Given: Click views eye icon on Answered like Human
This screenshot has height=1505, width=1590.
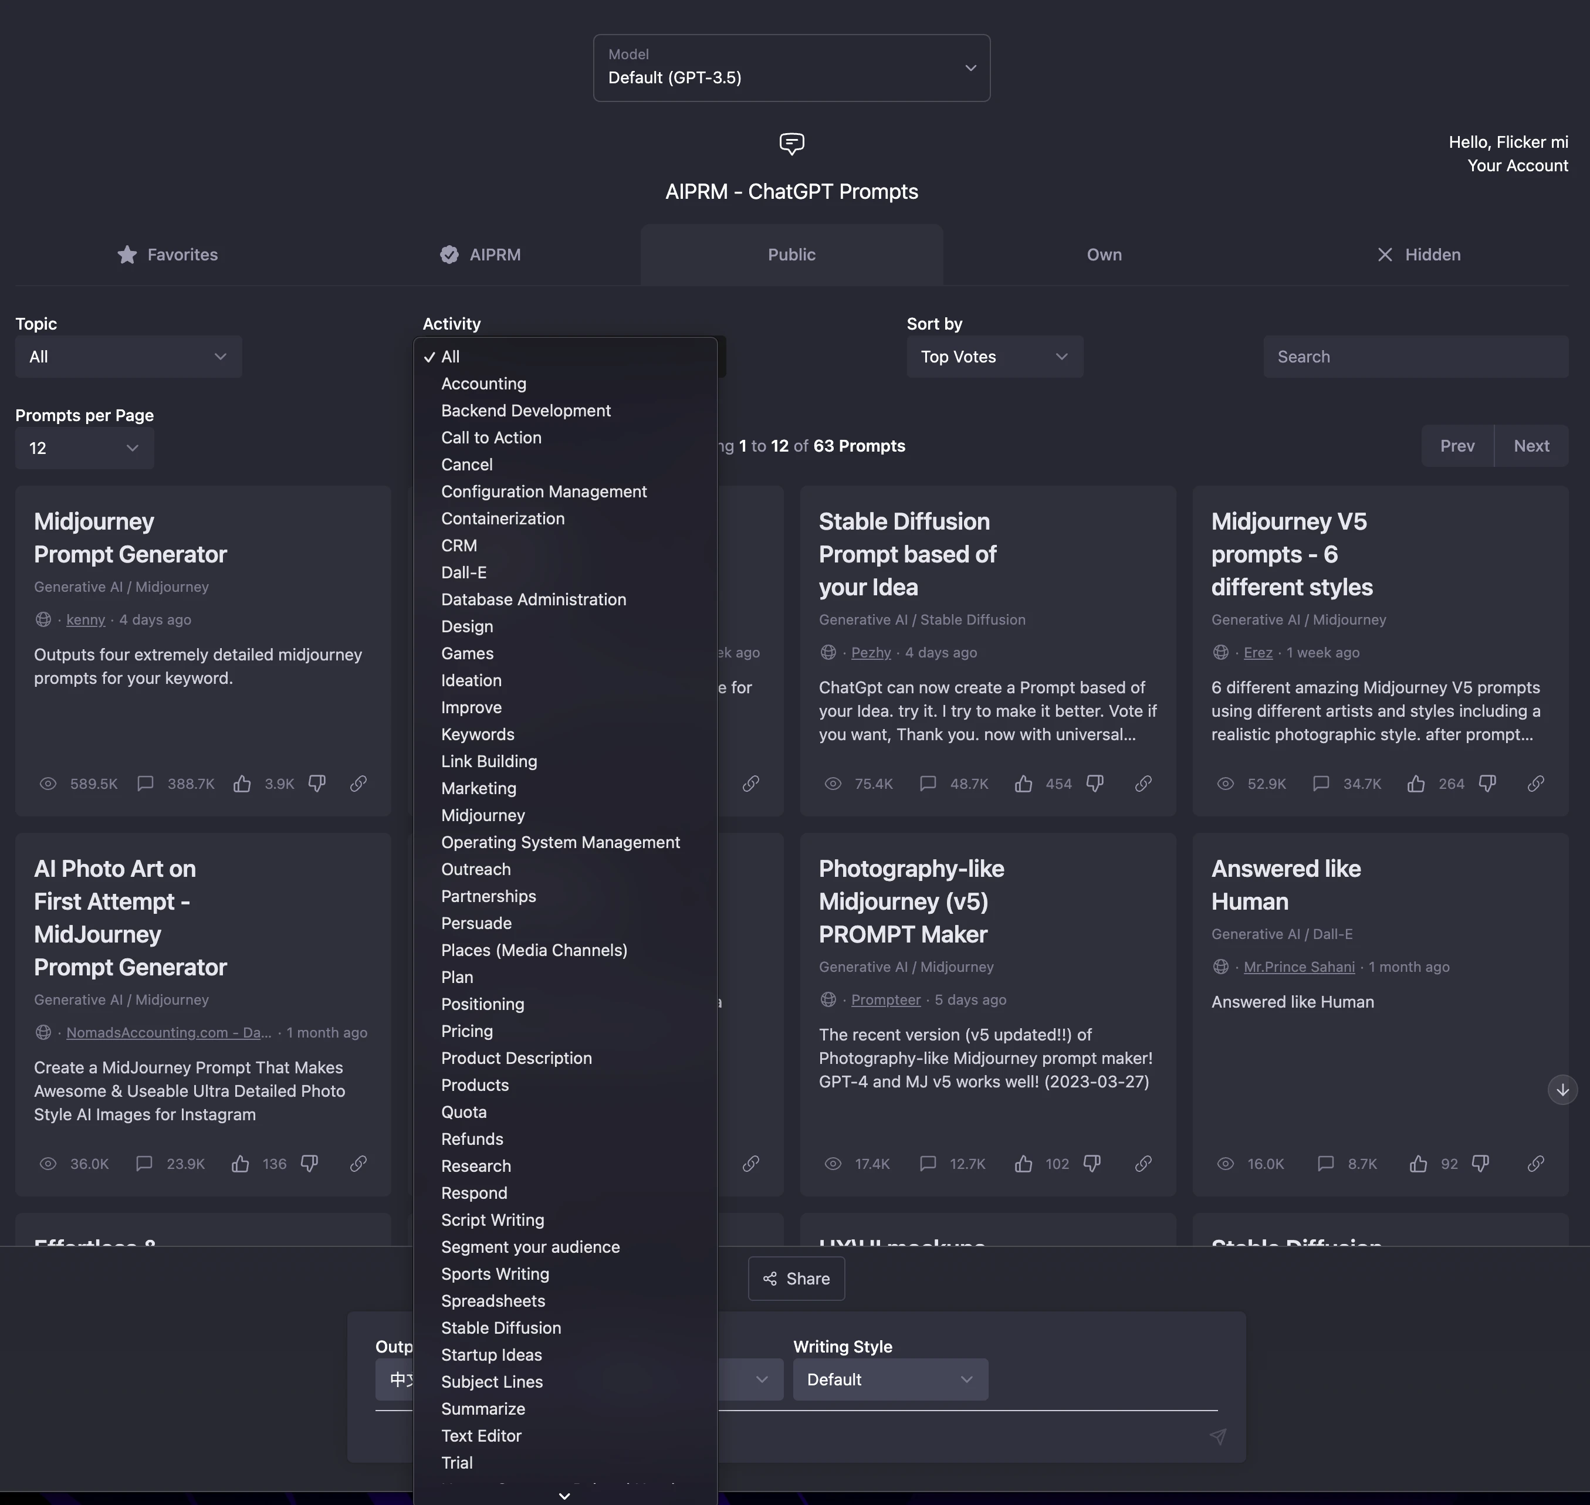Looking at the screenshot, I should pos(1226,1164).
